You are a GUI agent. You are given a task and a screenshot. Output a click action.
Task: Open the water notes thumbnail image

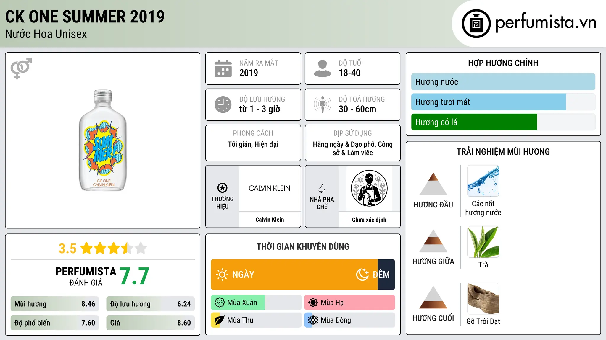coord(483,181)
